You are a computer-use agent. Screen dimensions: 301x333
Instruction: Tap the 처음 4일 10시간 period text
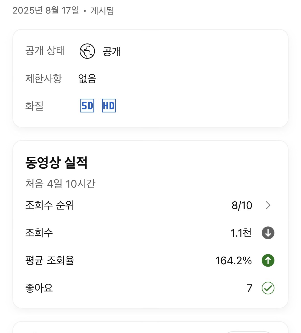pos(60,184)
